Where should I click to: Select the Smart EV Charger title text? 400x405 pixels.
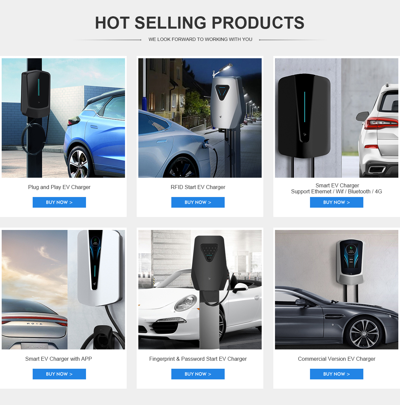tap(337, 185)
